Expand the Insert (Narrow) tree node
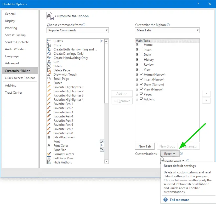Screen dimensions: 216x204 pos(137,79)
